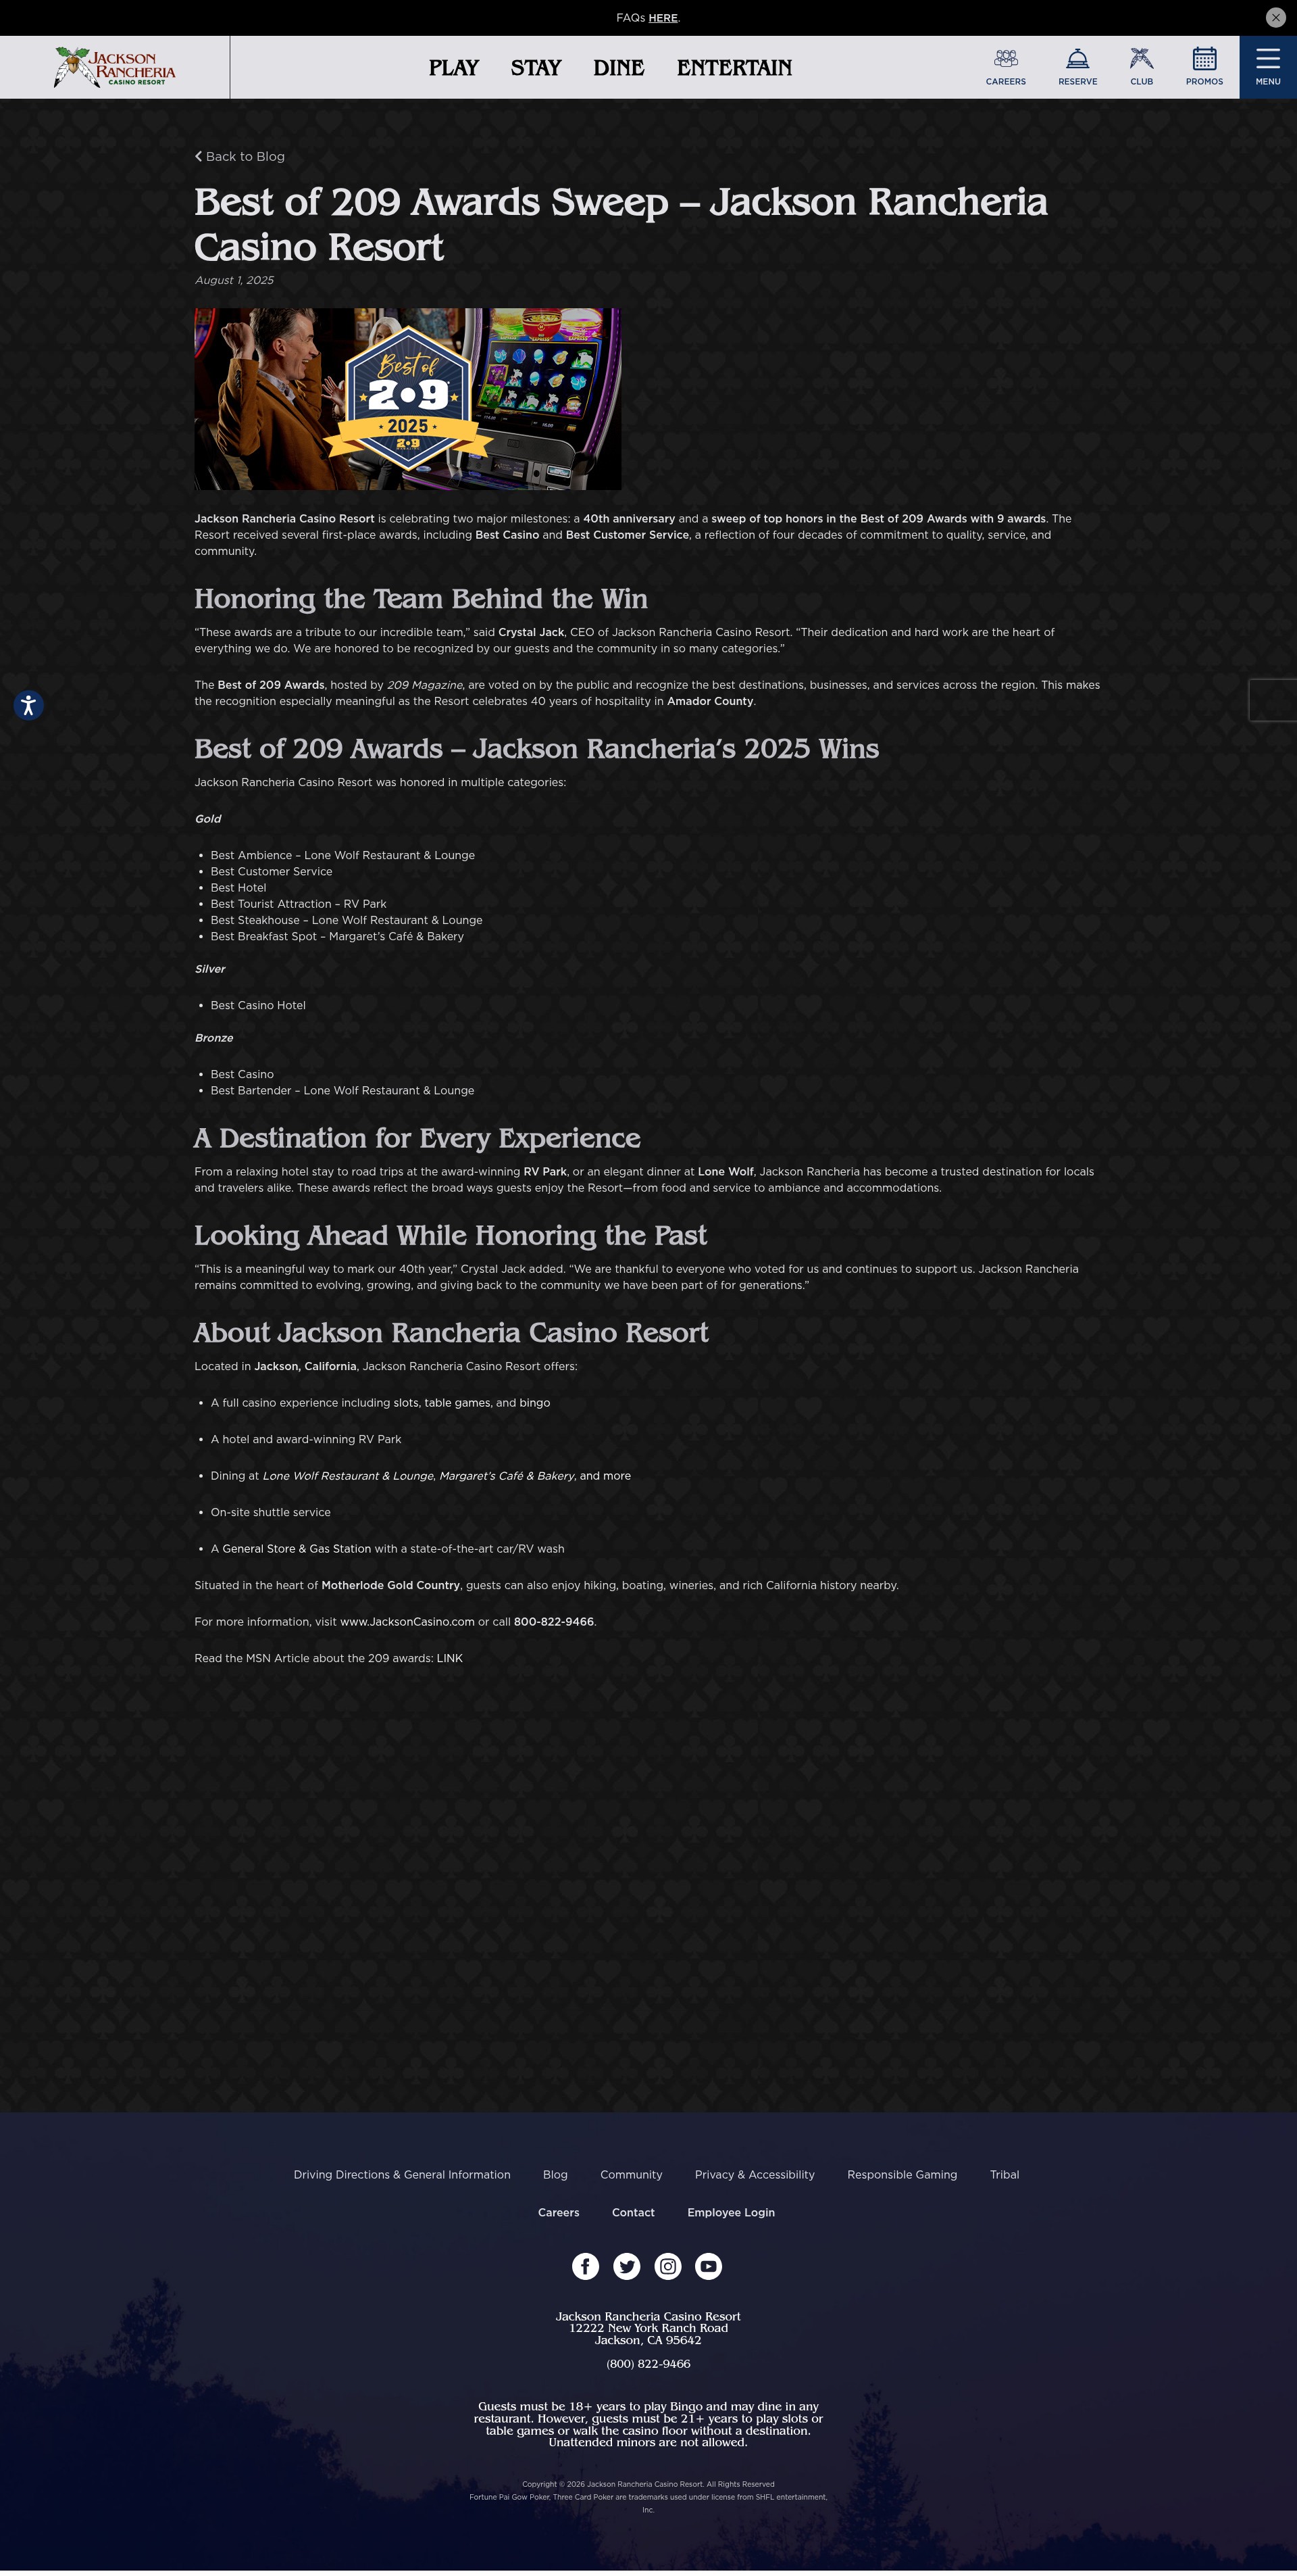The image size is (1297, 2576).
Task: Open the Tribal footer link
Action: point(1004,2174)
